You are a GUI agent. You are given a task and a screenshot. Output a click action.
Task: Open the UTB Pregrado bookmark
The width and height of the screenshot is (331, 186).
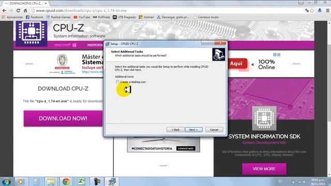pyautogui.click(x=124, y=17)
